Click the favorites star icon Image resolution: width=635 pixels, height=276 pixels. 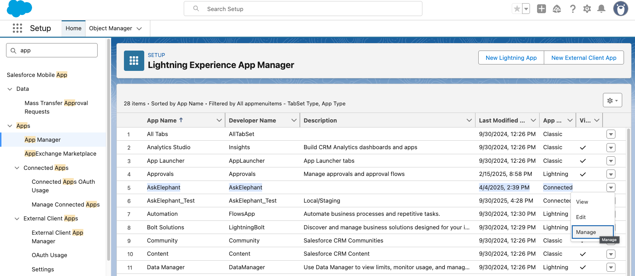point(517,9)
